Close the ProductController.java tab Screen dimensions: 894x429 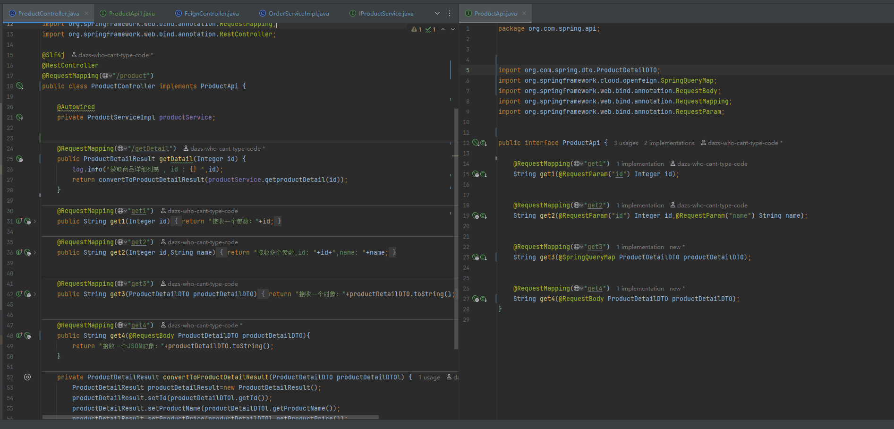pyautogui.click(x=86, y=13)
